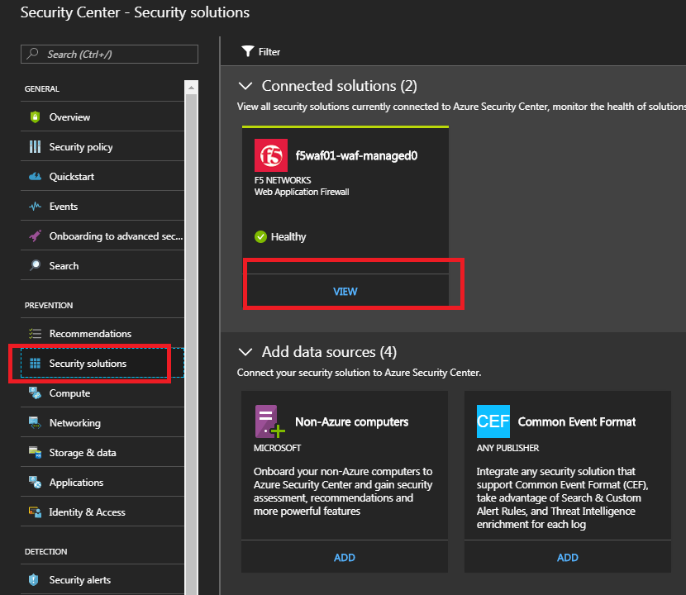Click the Quickstart cloud icon
686x595 pixels.
(x=35, y=176)
